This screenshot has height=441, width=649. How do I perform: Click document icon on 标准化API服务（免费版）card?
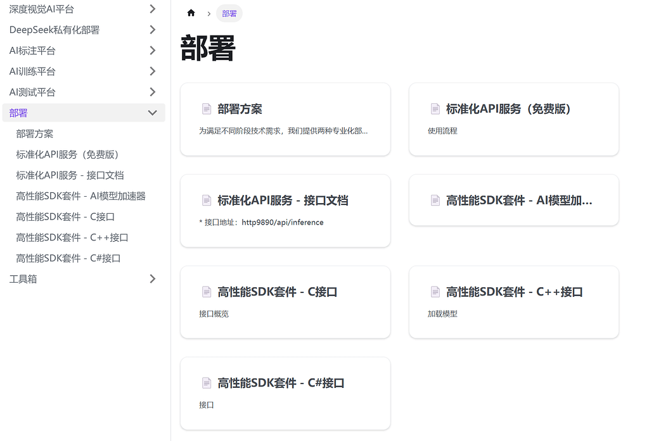point(435,109)
